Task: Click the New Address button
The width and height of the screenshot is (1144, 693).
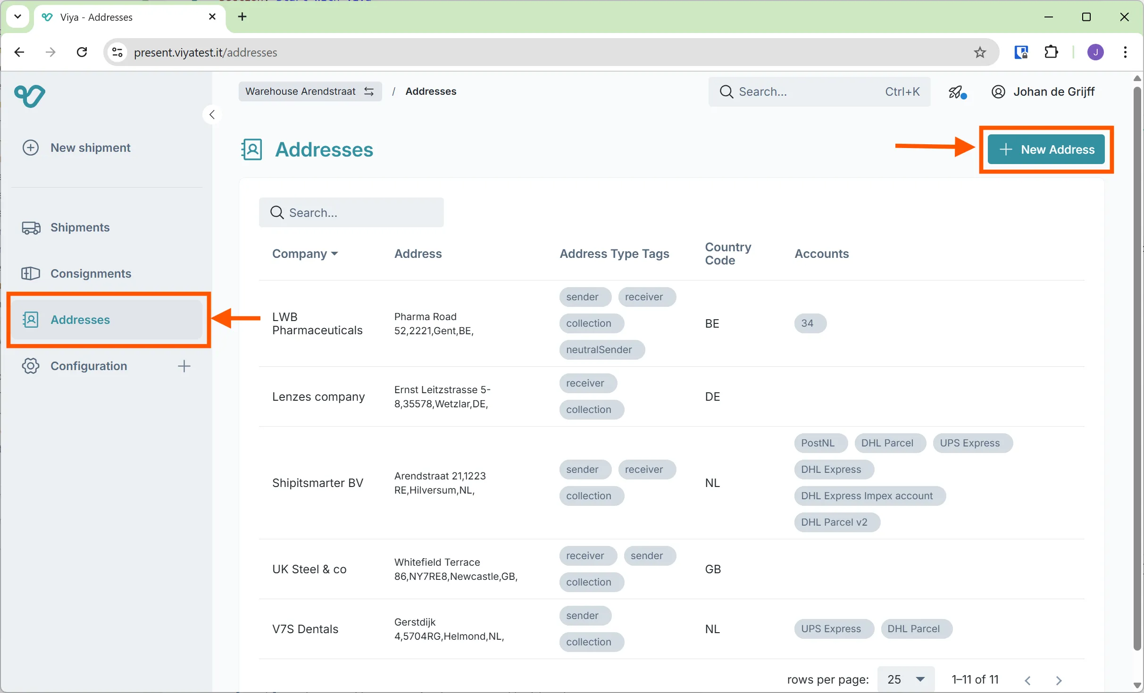Action: 1046,149
